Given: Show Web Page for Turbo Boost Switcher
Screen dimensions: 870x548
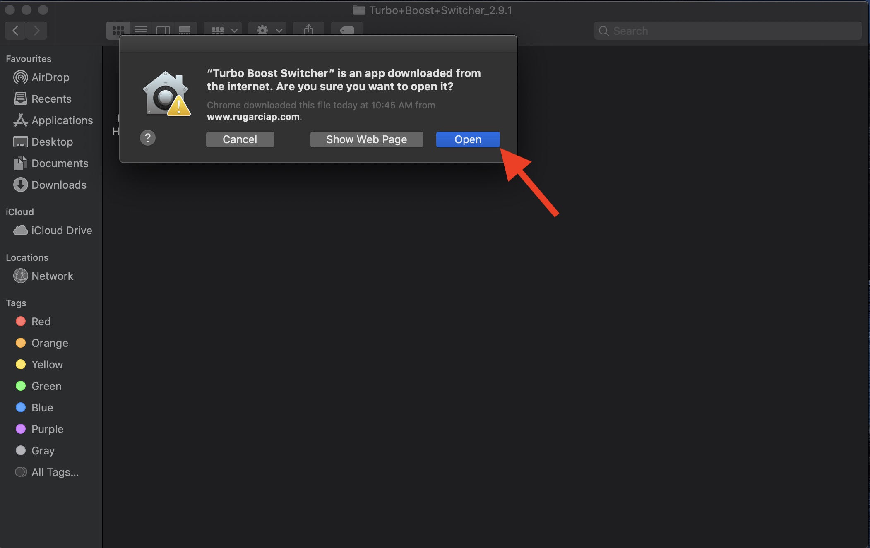Looking at the screenshot, I should pos(366,139).
